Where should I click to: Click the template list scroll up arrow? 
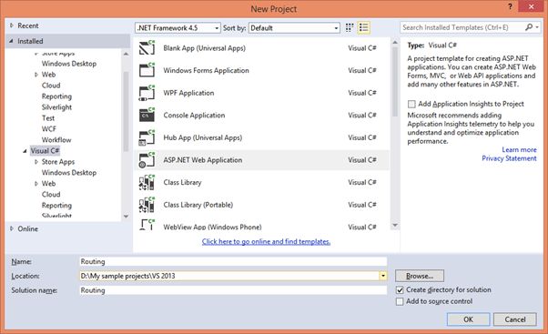pos(395,42)
